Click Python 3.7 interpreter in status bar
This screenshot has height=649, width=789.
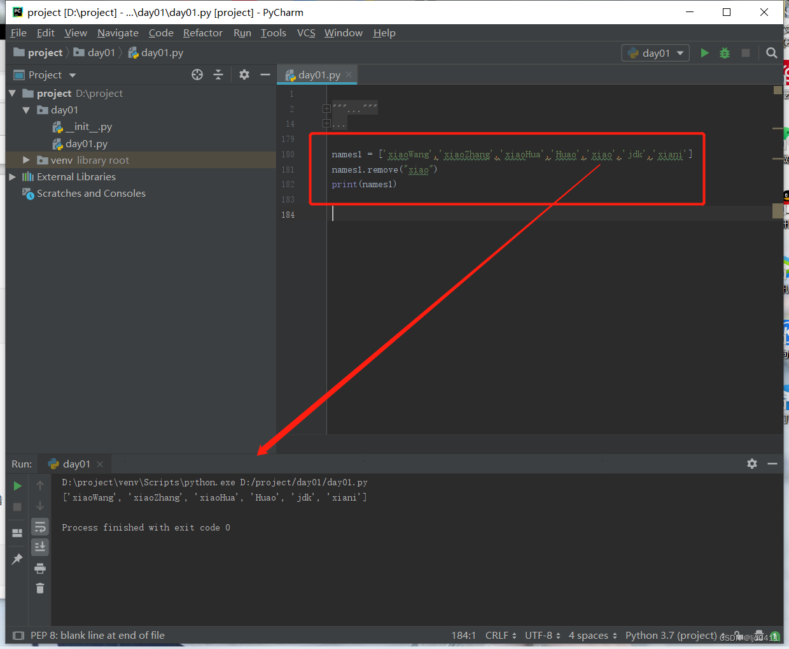[671, 636]
